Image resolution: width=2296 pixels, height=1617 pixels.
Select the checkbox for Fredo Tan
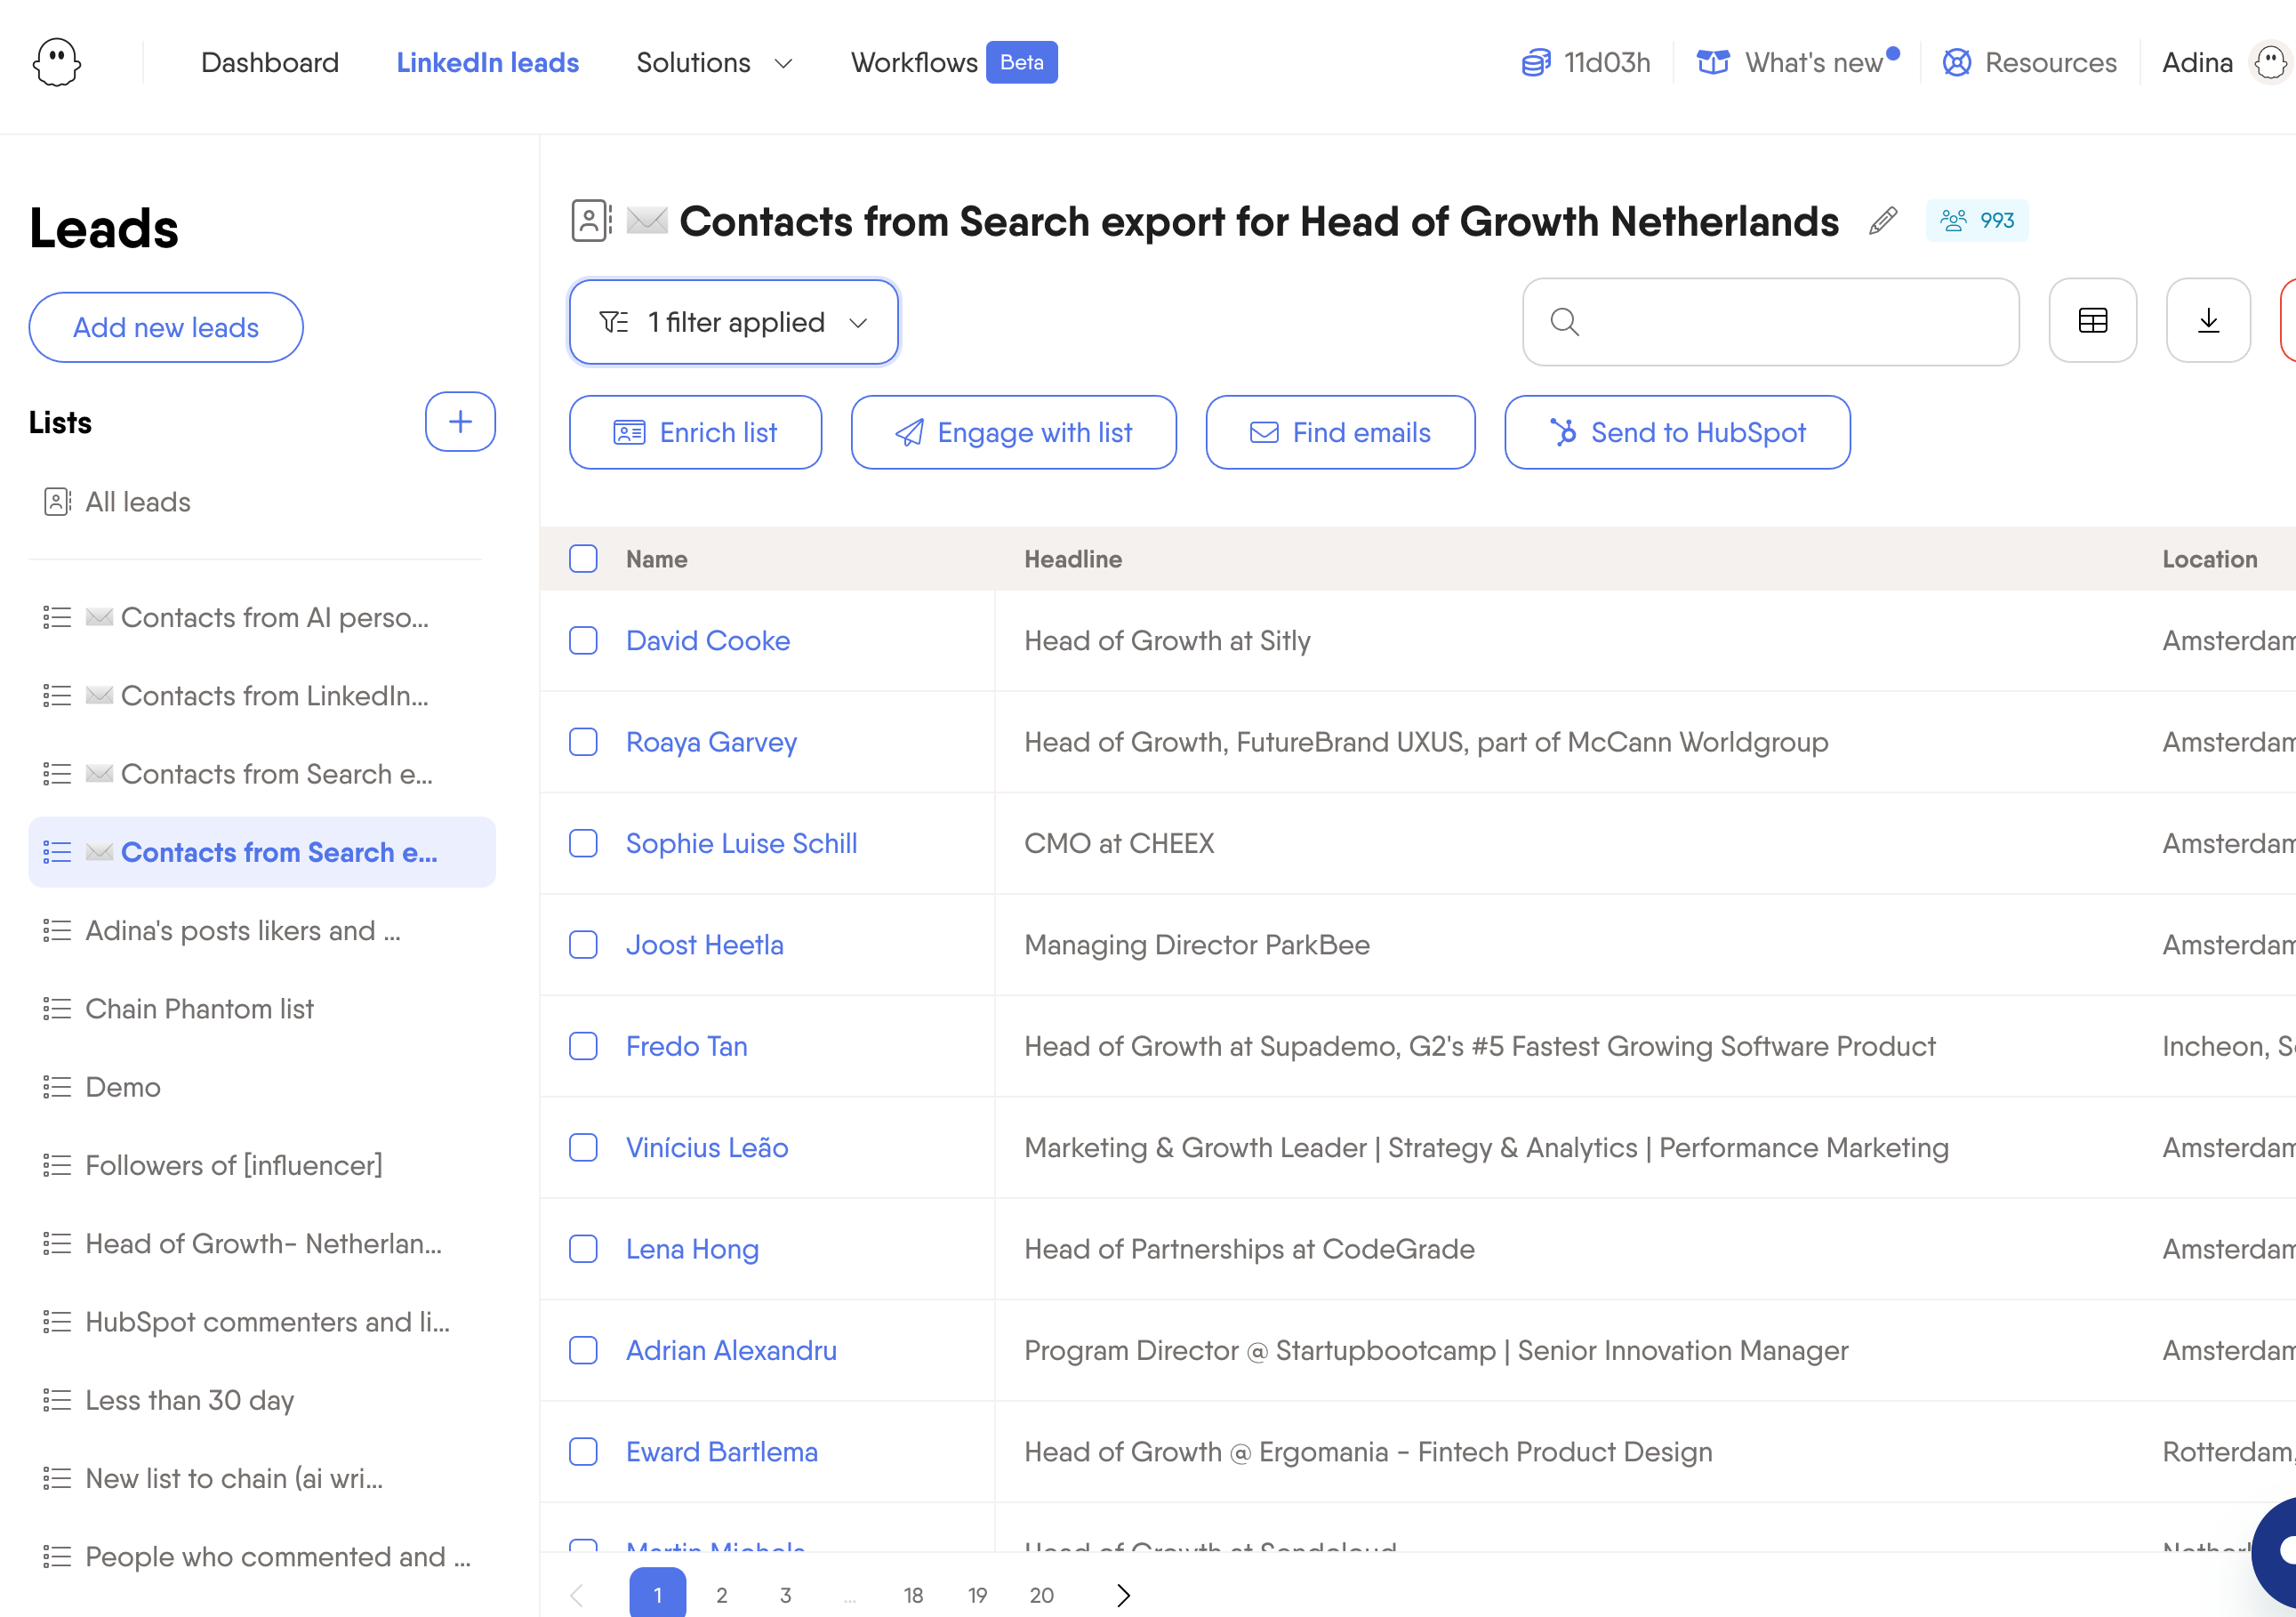[583, 1046]
